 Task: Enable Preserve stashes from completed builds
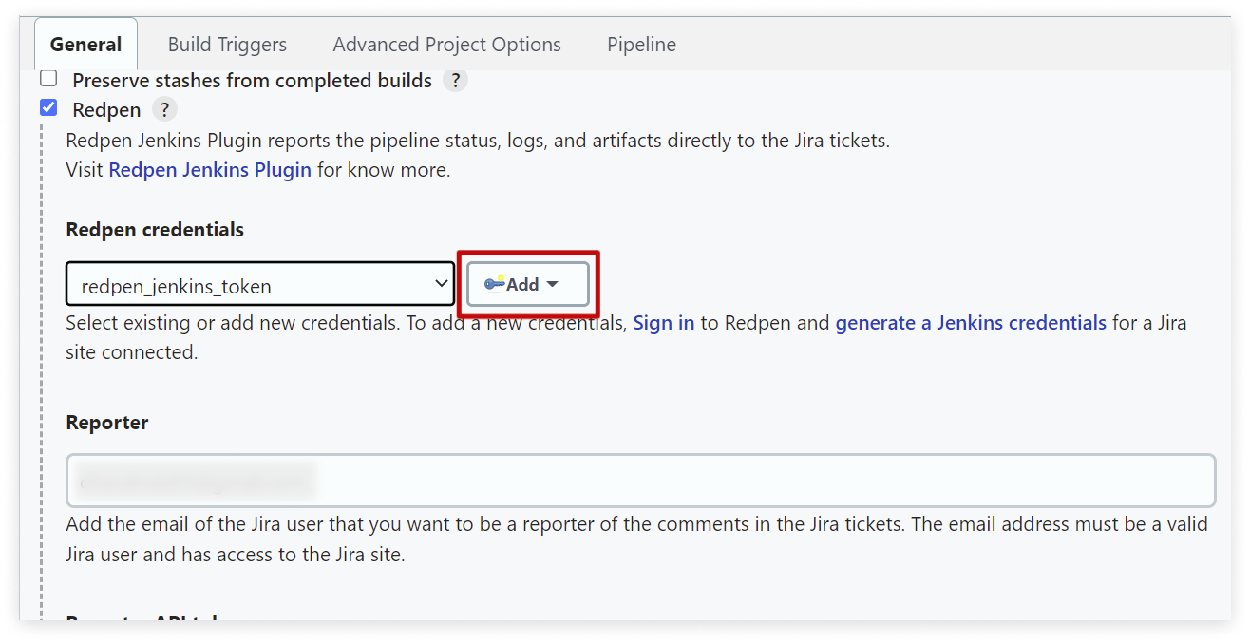tap(48, 79)
